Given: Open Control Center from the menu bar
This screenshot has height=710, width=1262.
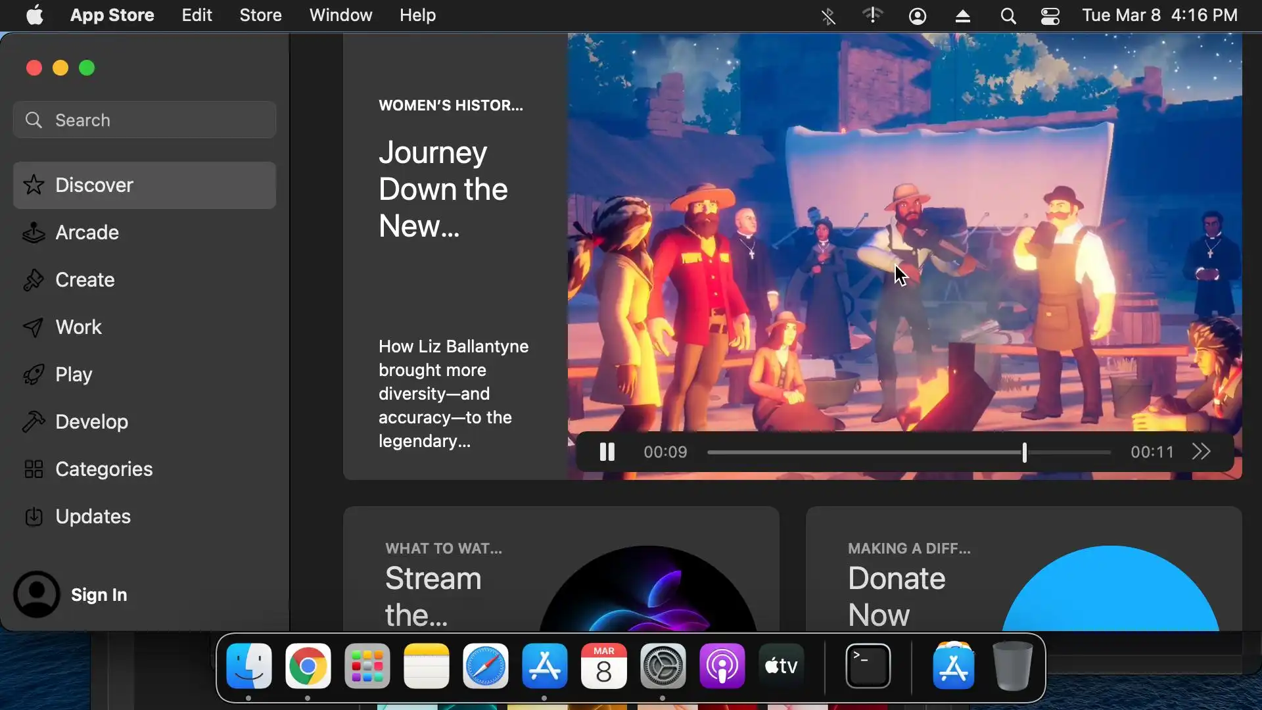Looking at the screenshot, I should coord(1050,16).
